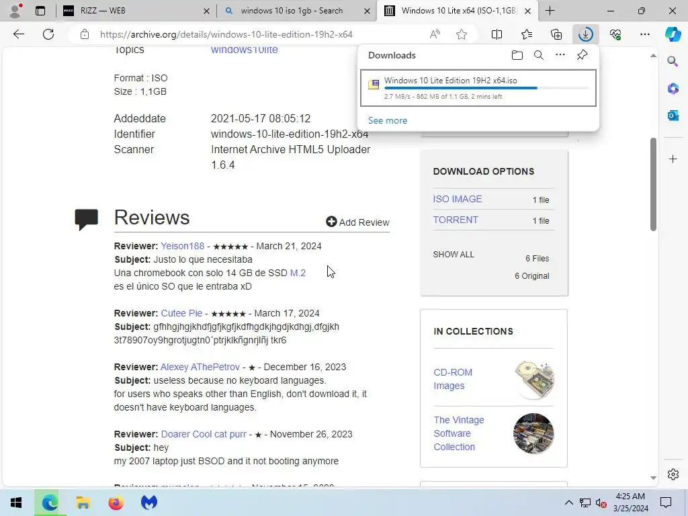Open Read aloud from address bar

[x=435, y=34]
